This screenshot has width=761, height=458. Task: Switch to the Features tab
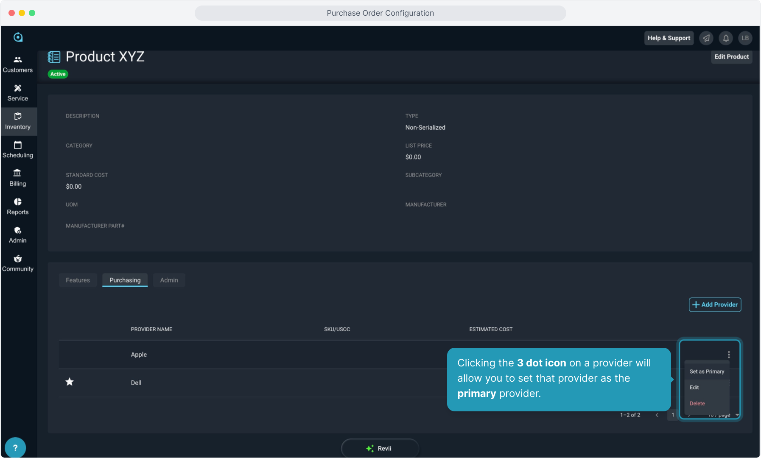[78, 280]
